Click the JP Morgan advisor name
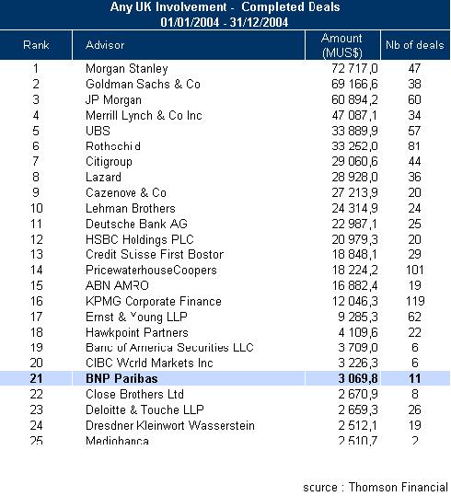 [113, 100]
